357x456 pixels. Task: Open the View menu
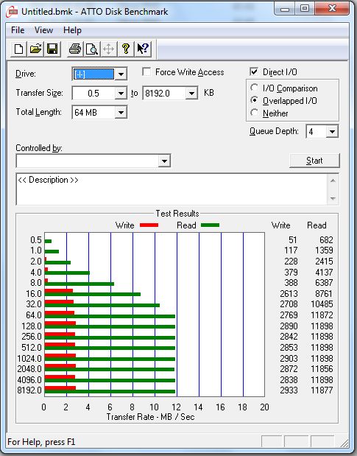[x=43, y=30]
